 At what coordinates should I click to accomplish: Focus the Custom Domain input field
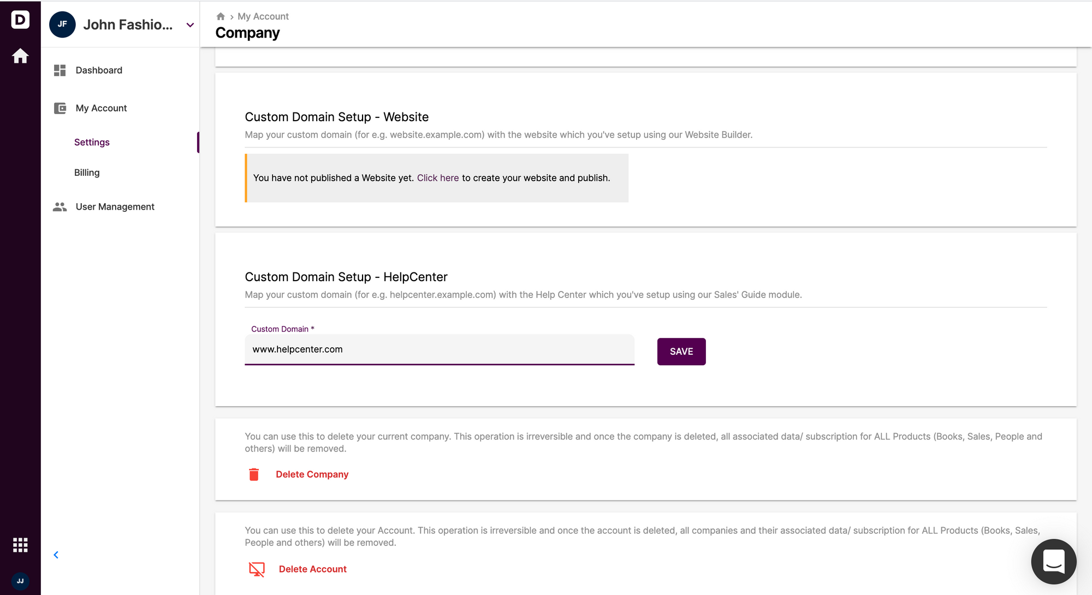[440, 349]
